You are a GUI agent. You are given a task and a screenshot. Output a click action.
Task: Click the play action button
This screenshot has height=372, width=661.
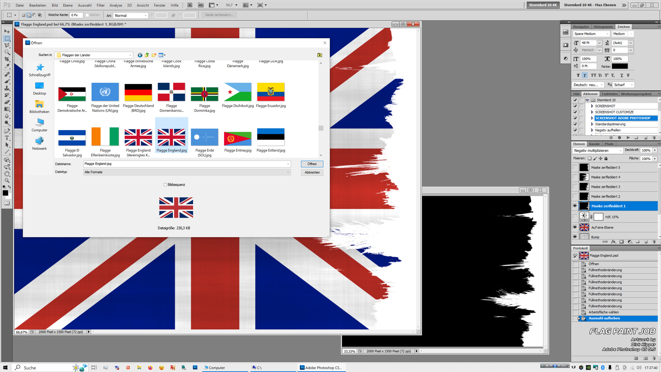point(628,137)
